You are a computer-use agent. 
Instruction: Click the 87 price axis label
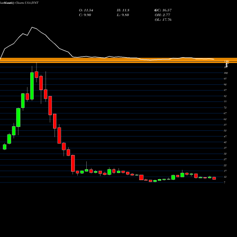pos(225,90)
